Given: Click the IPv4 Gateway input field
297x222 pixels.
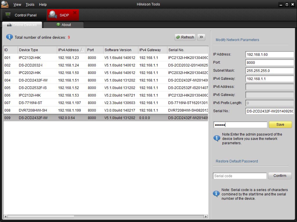Looking at the screenshot, I should pos(269,79).
